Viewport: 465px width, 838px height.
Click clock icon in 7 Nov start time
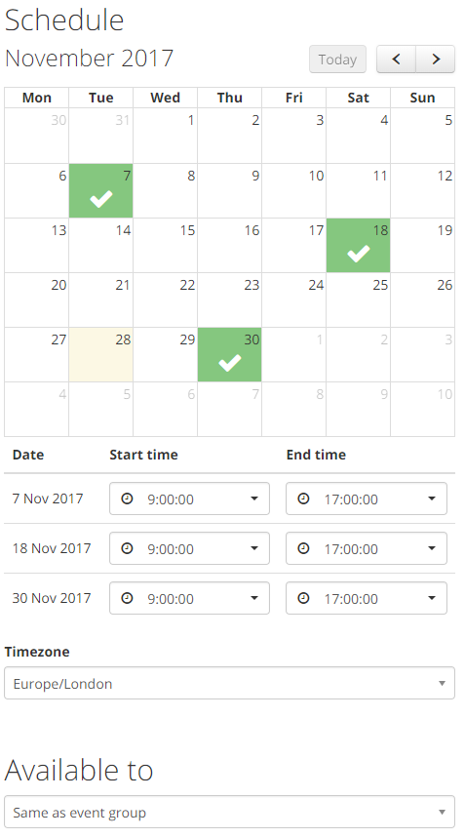click(x=127, y=499)
